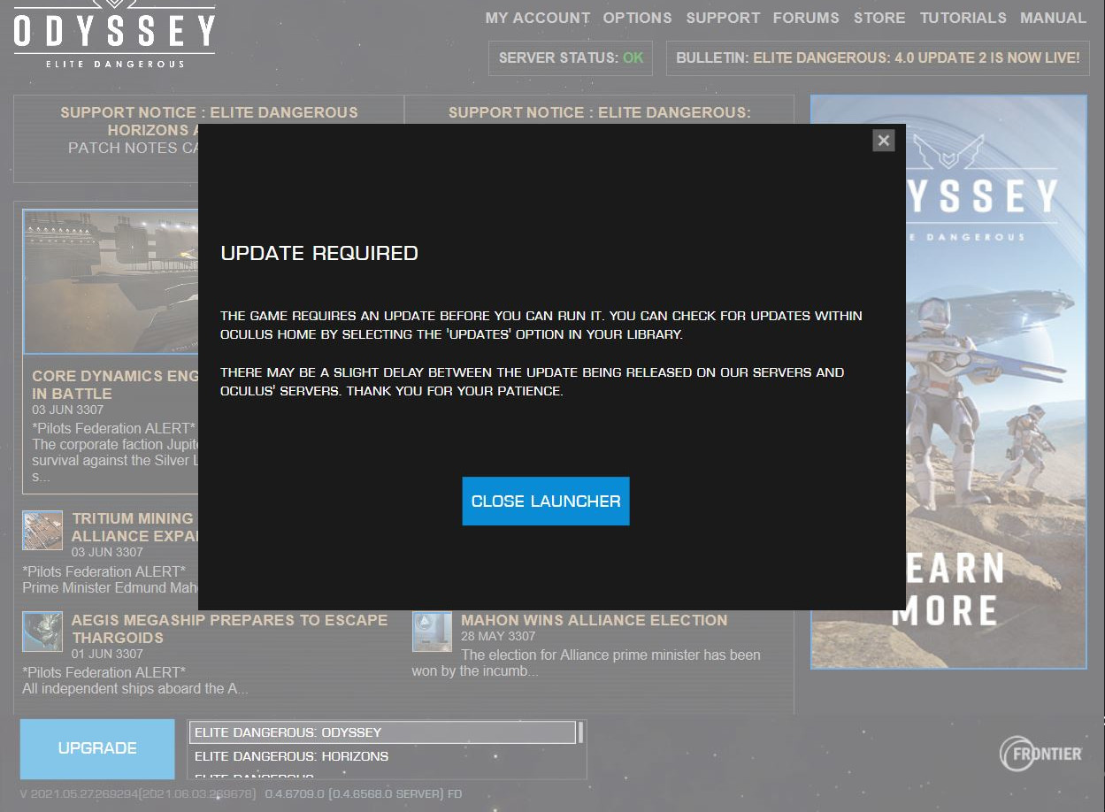Click the Upgrade button

[x=97, y=748]
